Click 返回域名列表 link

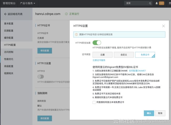pyautogui.click(x=15, y=14)
